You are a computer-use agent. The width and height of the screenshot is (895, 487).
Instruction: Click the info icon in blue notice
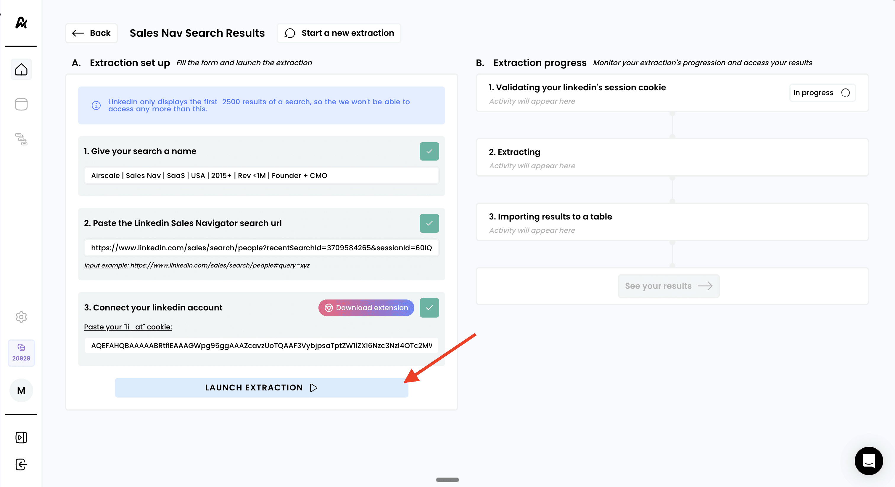[x=96, y=105]
